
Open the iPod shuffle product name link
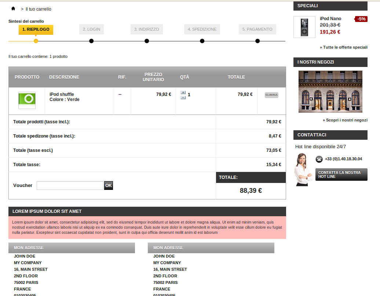[x=62, y=94]
